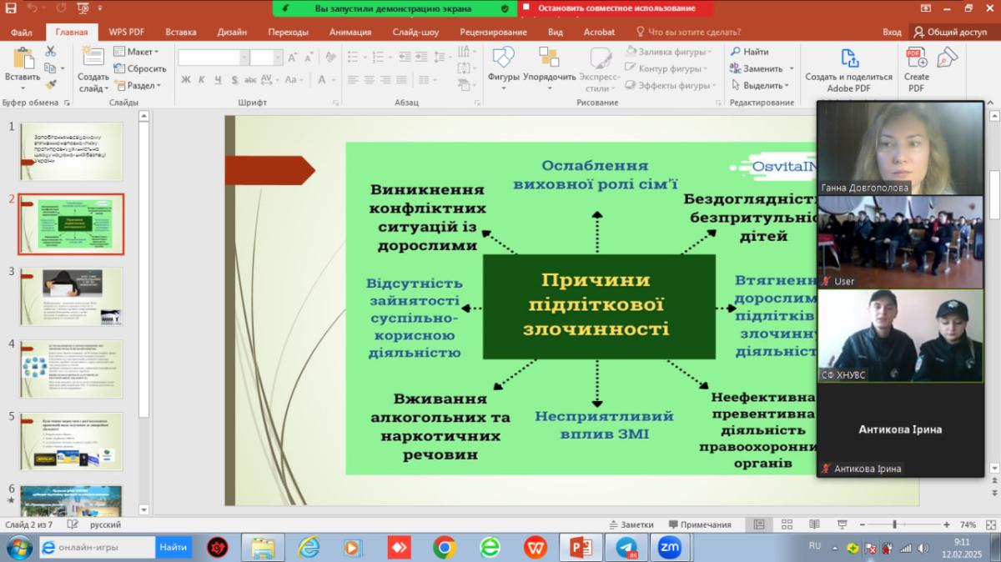
Task: Click the zoom slider in the status bar
Action: point(894,525)
